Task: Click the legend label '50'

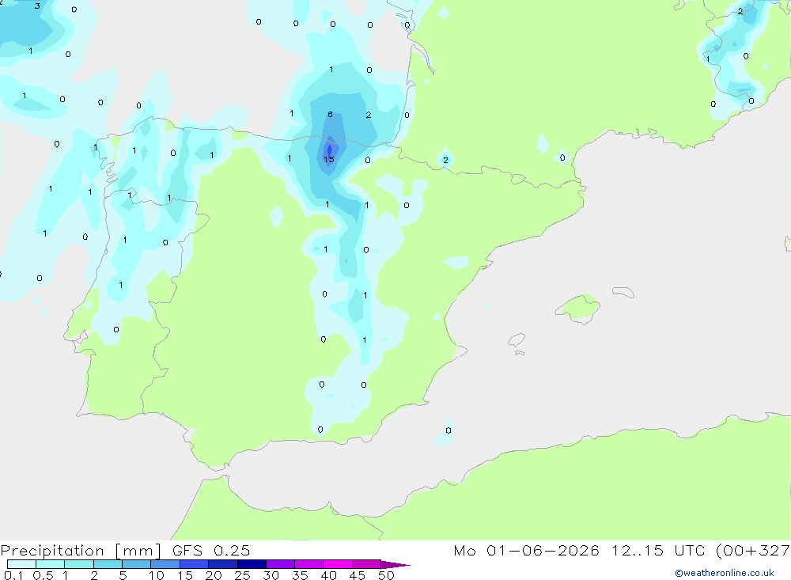Action: click(386, 575)
